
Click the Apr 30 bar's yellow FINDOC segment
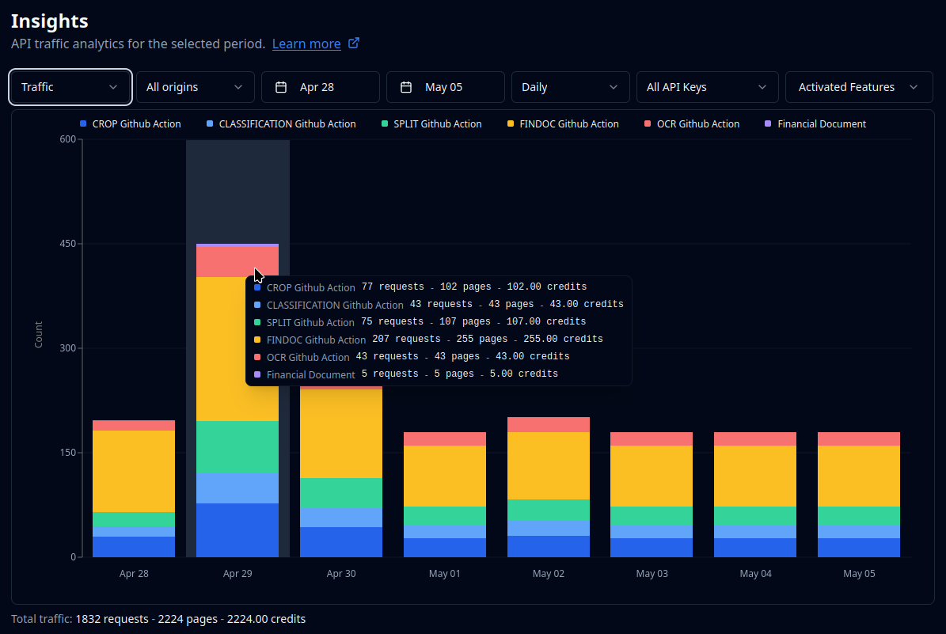[341, 434]
